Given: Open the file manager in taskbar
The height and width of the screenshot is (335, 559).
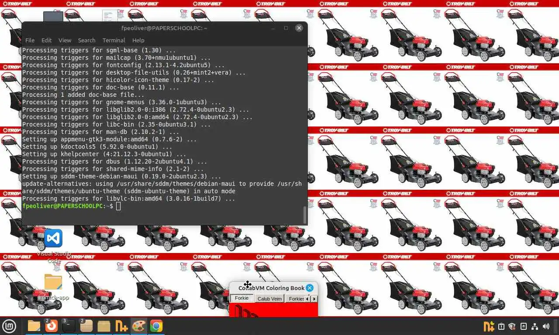Looking at the screenshot, I should 34,326.
